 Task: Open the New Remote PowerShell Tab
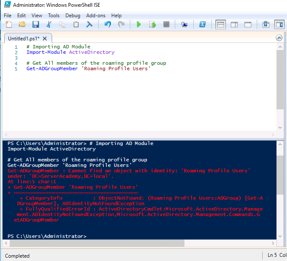[184, 25]
